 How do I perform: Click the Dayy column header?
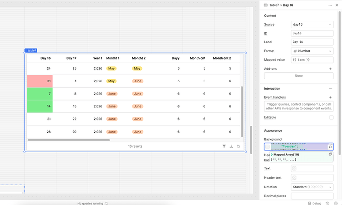(175, 58)
